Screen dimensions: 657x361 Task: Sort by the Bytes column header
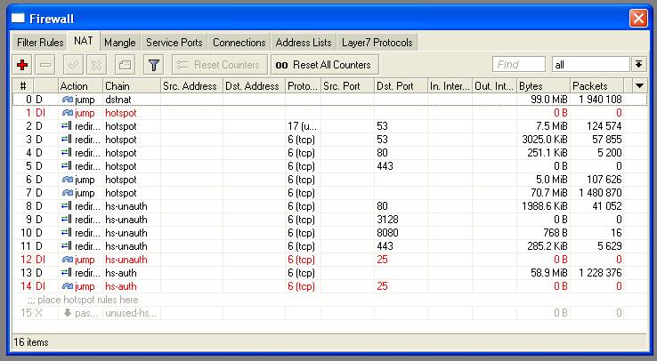tap(543, 85)
